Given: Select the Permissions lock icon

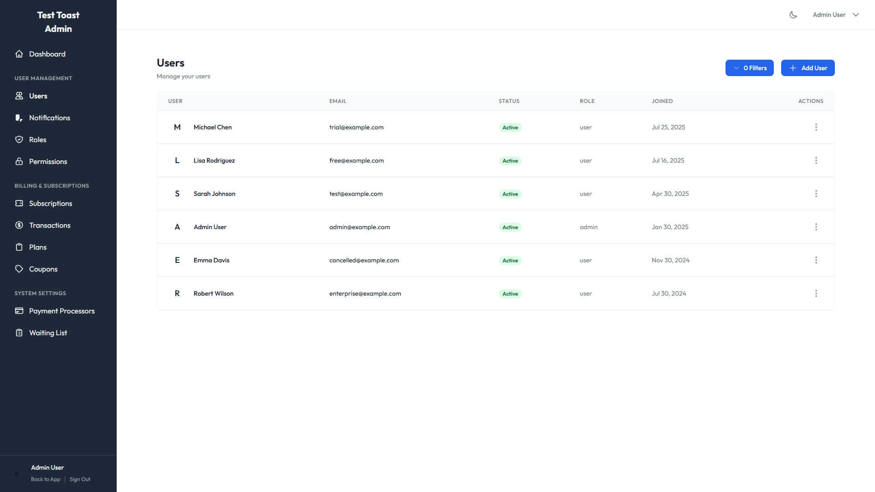Looking at the screenshot, I should (x=19, y=161).
